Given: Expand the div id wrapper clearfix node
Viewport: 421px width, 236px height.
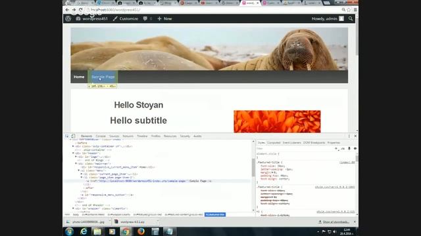Looking at the screenshot, I should (73, 208).
